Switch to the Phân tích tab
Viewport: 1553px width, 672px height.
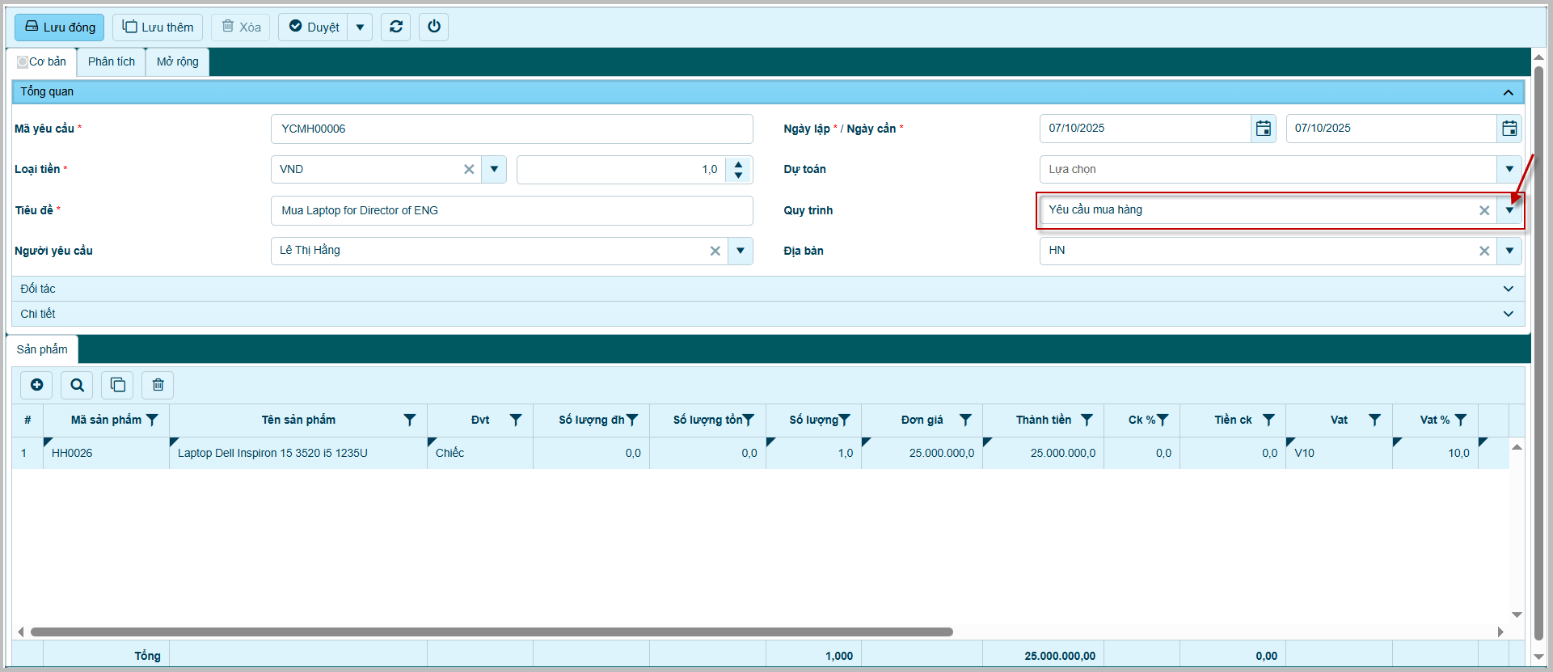click(112, 61)
